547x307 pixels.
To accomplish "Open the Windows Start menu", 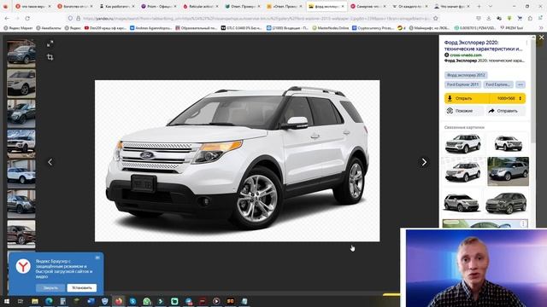I will [7, 301].
